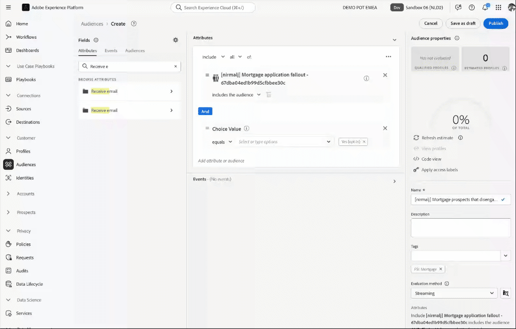Screen dimensions: 516x329
Task: Open the 'equals' operator dropdown
Action: click(x=222, y=142)
